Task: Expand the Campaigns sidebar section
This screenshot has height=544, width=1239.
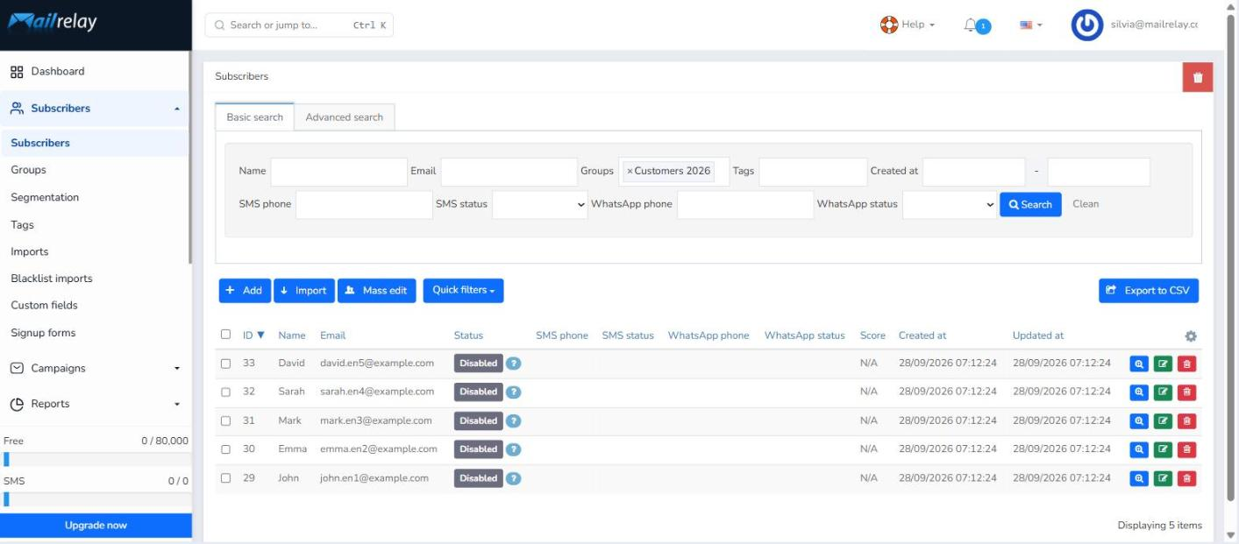Action: (95, 369)
